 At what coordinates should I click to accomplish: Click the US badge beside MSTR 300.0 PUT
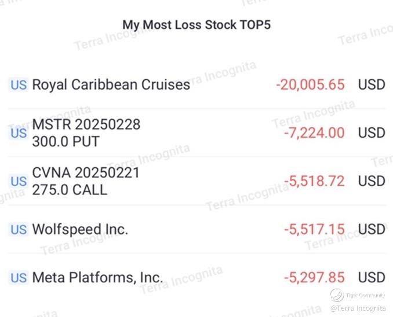(x=19, y=133)
